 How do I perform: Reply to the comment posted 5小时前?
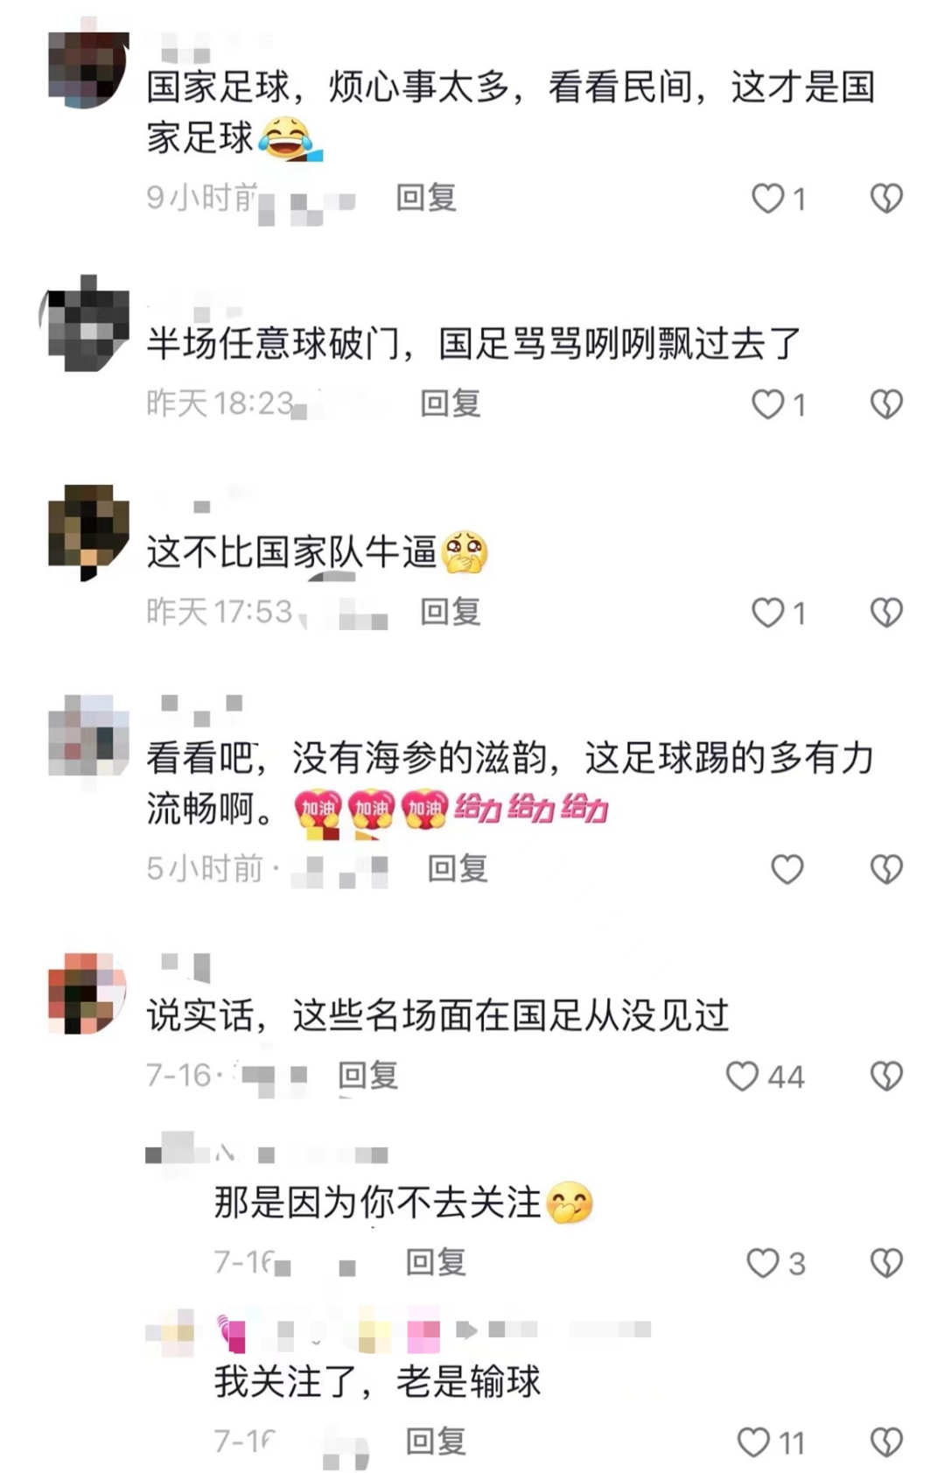coord(458,868)
